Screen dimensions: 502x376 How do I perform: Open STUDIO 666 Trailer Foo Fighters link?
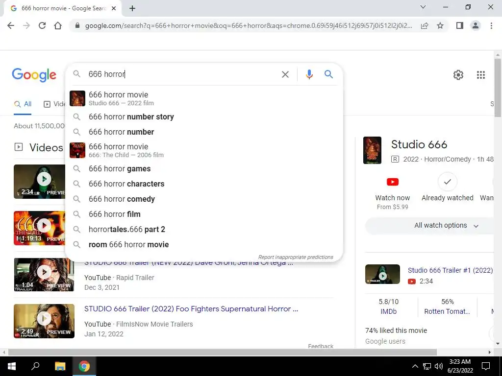191,309
